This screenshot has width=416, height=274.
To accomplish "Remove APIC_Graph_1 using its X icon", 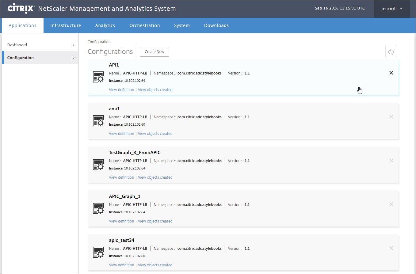I will pos(391,204).
